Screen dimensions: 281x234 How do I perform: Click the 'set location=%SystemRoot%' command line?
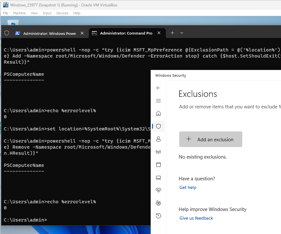pos(77,129)
